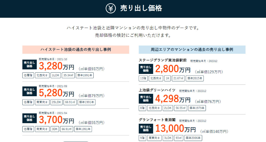
Task: Click the 売り出し価格 badge beside 3,700万円
Action: 30,118
